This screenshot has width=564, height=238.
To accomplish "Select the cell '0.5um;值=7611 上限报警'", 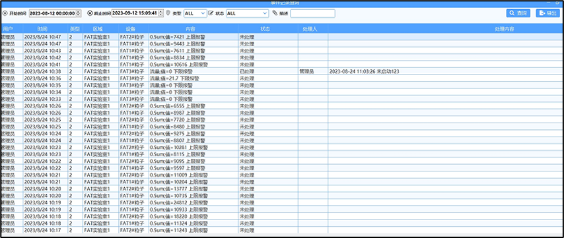I will coord(194,51).
